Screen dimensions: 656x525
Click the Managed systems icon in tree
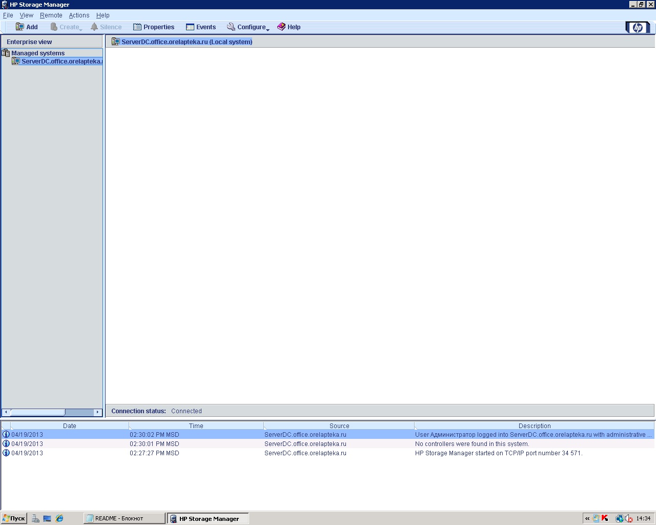6,53
